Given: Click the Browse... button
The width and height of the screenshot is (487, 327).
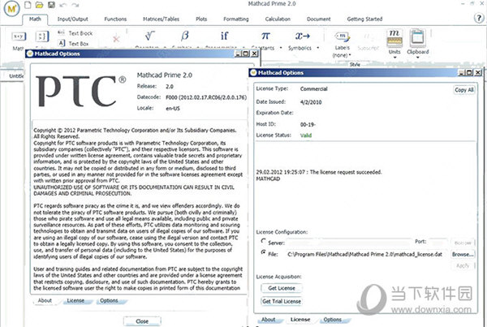Looking at the screenshot, I should (463, 254).
